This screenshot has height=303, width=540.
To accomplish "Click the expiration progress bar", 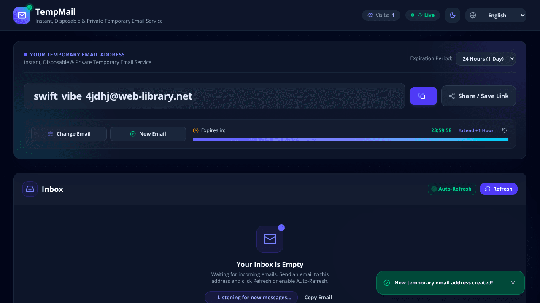I will pos(351,140).
